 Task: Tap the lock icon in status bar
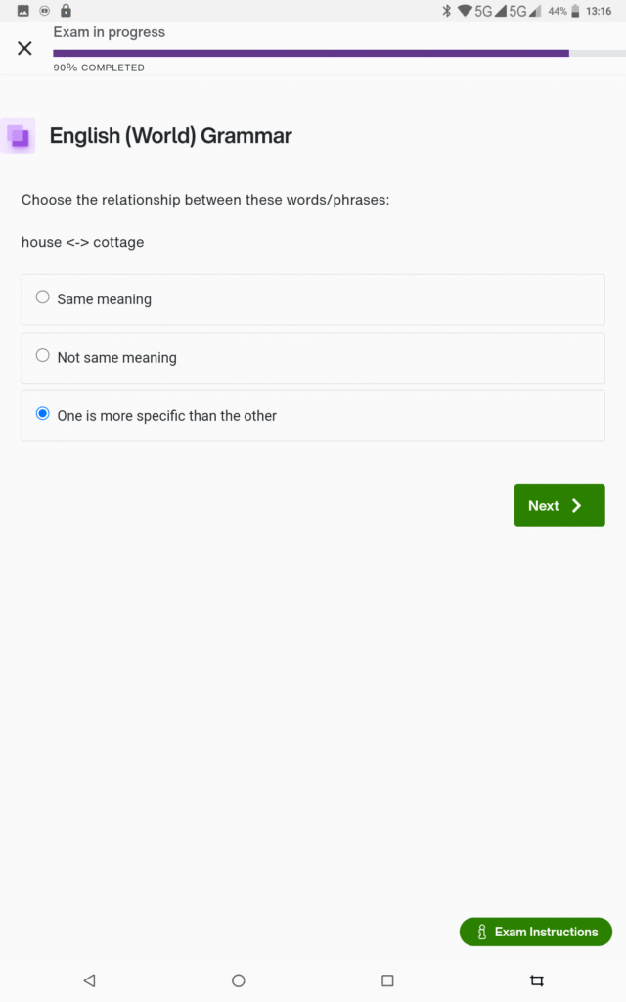(66, 11)
